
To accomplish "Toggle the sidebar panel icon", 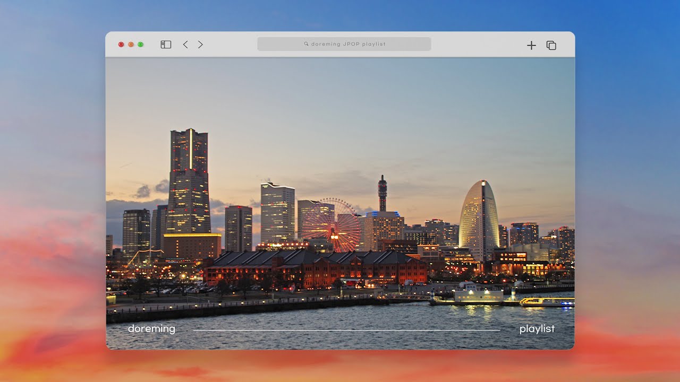I will tap(166, 45).
